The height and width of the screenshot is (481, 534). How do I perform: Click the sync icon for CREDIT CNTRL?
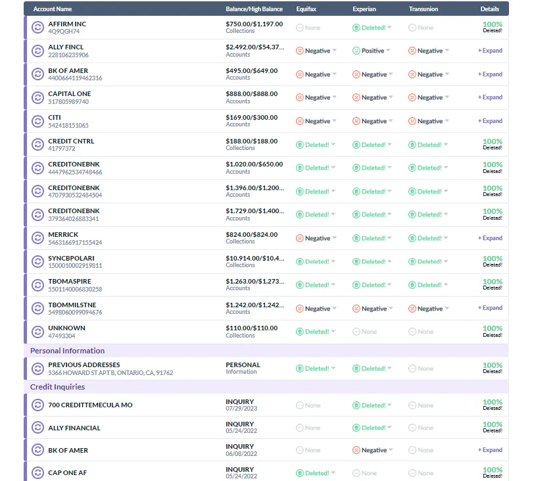pos(37,145)
